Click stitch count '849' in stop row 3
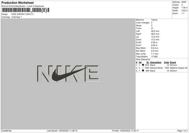 (x=147, y=71)
